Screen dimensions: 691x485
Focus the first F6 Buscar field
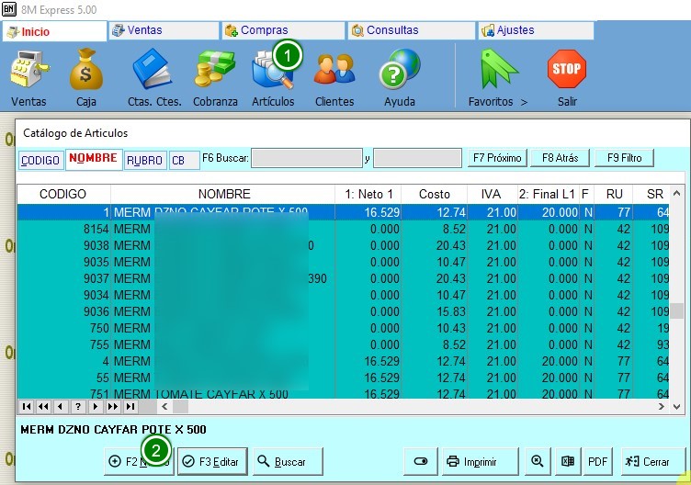pyautogui.click(x=307, y=158)
